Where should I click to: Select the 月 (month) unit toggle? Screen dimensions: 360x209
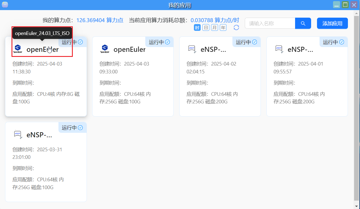[214, 27]
